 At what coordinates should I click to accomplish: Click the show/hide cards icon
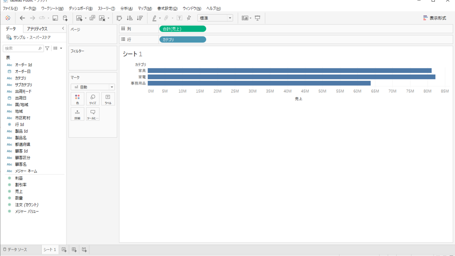click(245, 18)
